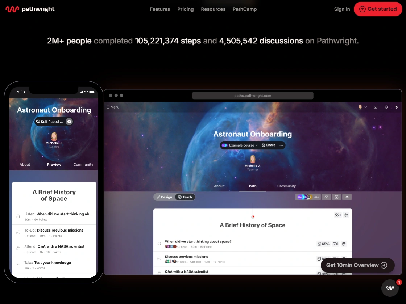Open phone step Listen: When did we start thinking
Image resolution: width=406 pixels, height=304 pixels.
(x=54, y=216)
